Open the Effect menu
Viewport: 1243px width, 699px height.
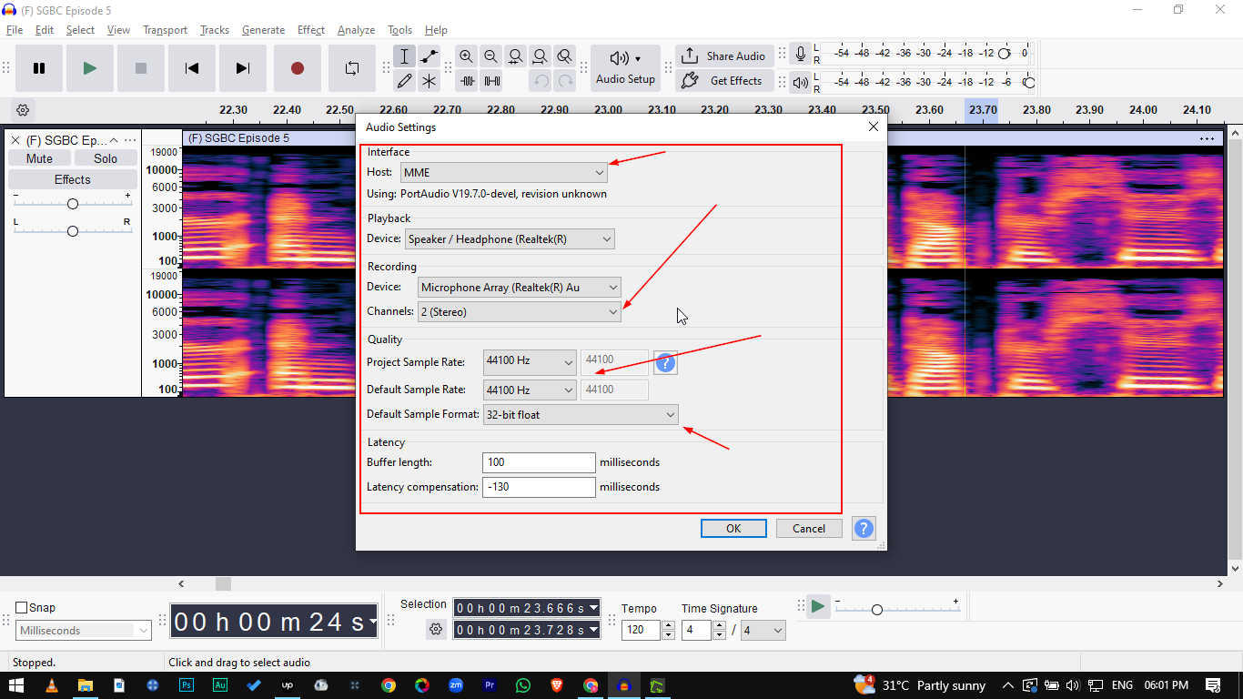coord(310,30)
